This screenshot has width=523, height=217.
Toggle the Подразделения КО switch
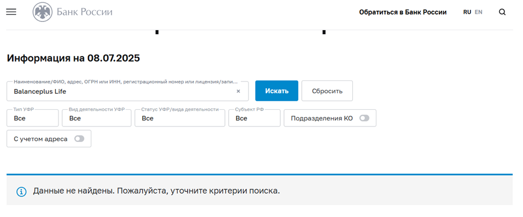[364, 118]
